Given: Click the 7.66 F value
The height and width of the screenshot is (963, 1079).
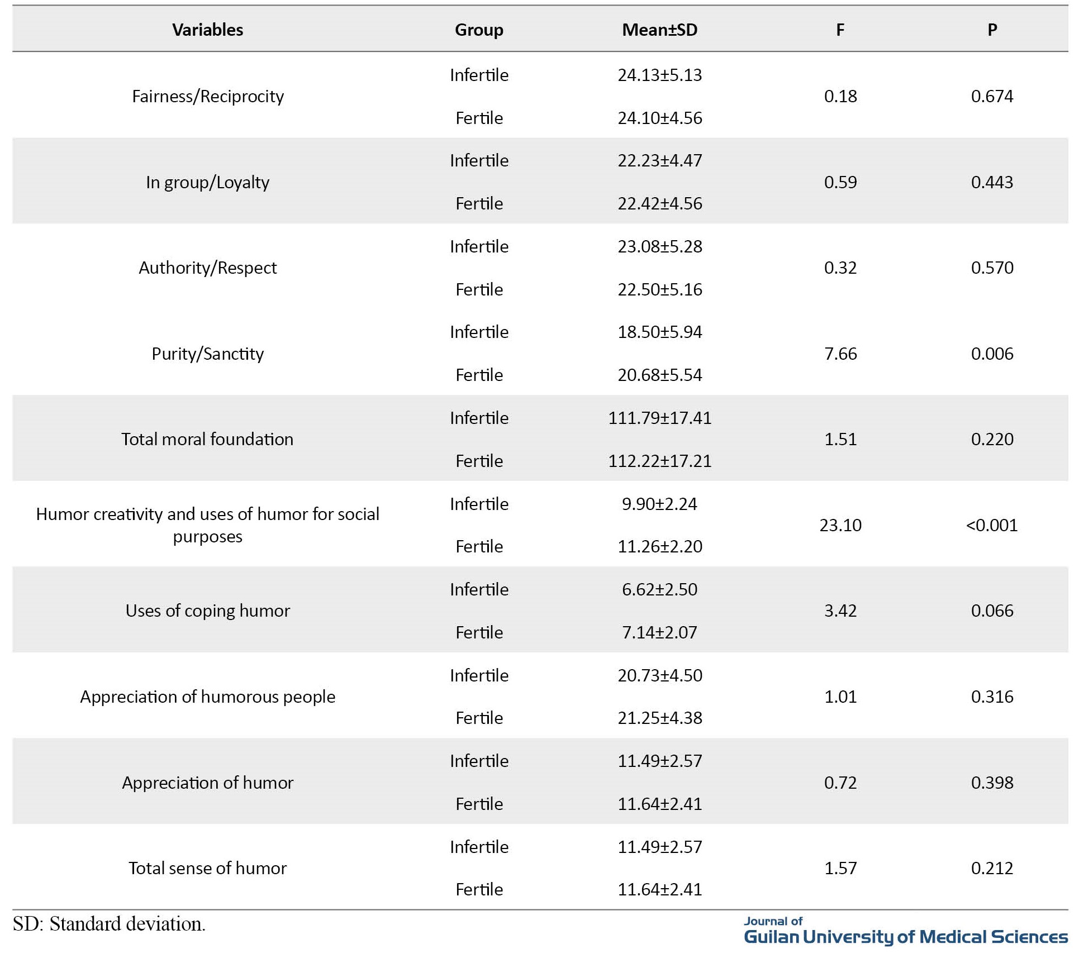Looking at the screenshot, I should point(840,354).
